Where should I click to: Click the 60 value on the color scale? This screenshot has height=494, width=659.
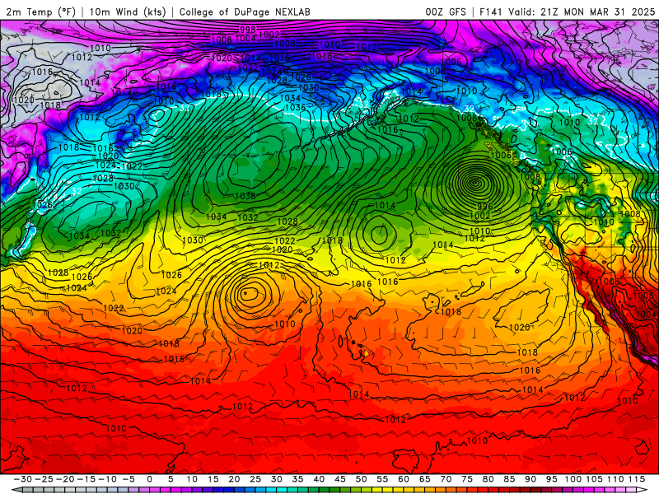pos(404,479)
